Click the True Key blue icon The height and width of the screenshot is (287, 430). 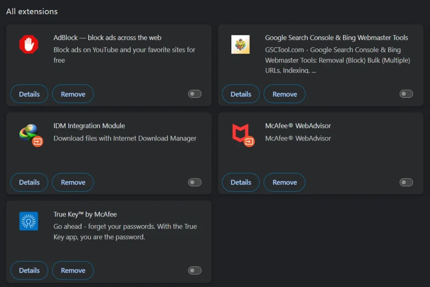click(x=29, y=221)
